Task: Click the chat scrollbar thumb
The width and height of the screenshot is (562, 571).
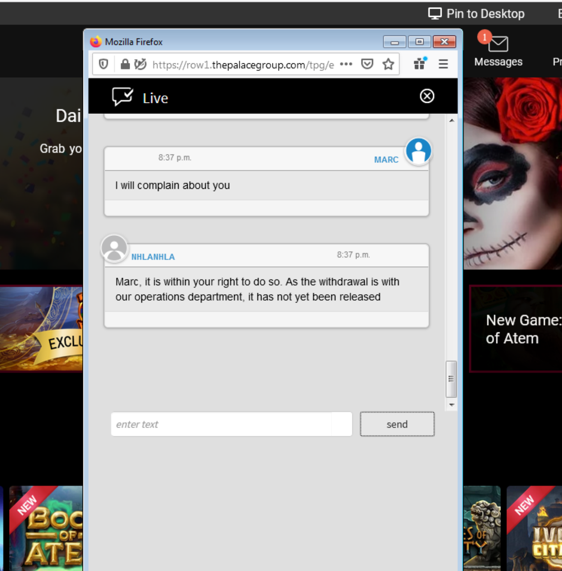Action: tap(451, 379)
